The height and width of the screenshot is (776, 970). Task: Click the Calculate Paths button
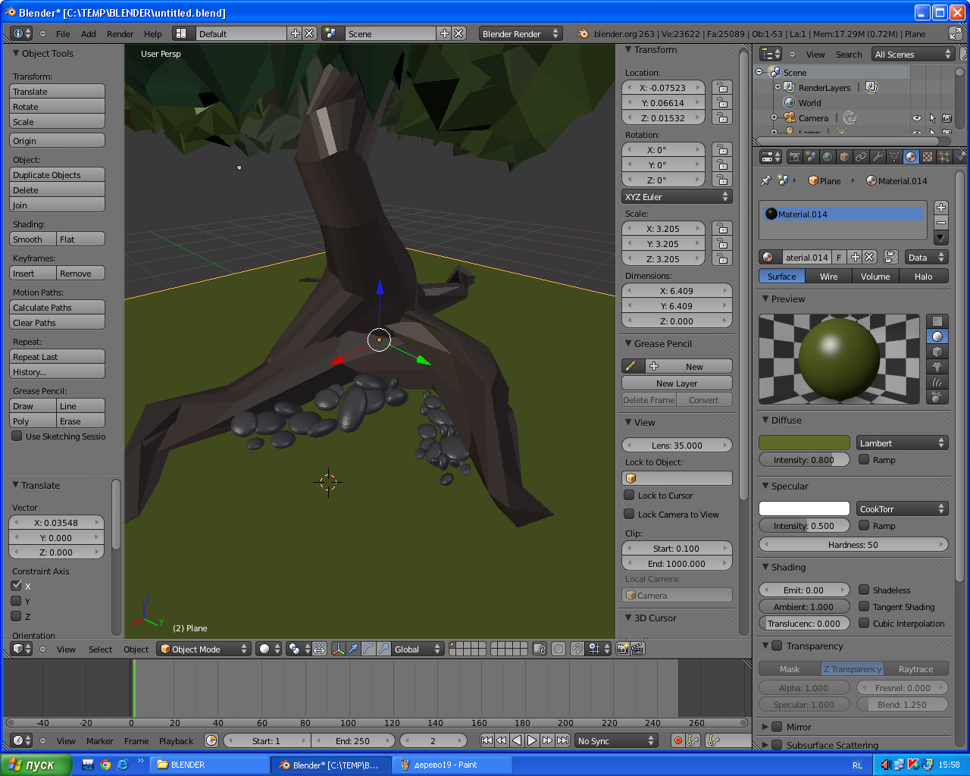point(57,307)
